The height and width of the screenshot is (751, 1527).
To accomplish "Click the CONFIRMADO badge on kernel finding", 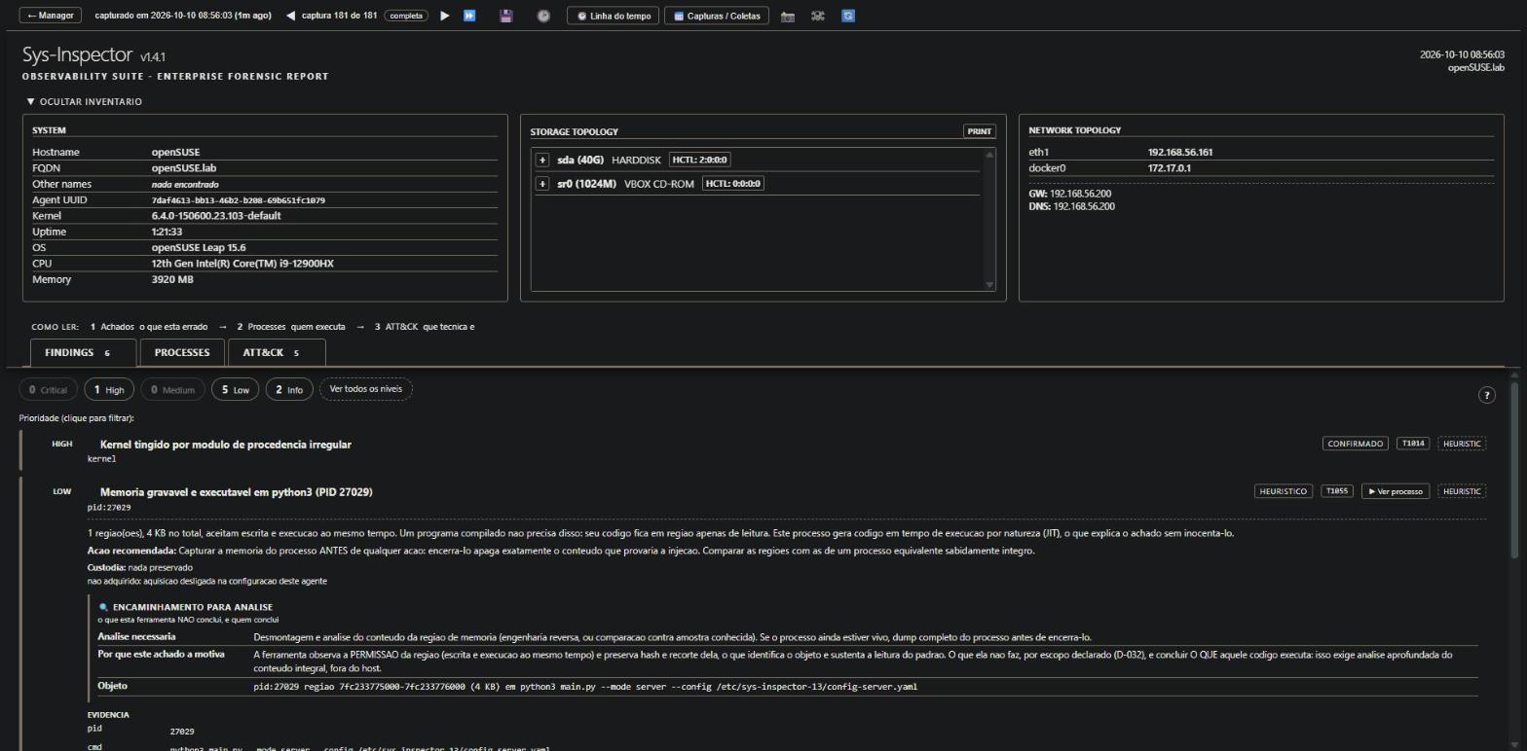I will pos(1356,444).
